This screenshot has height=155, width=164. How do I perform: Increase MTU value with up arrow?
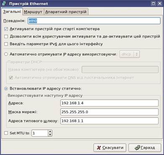click(50, 131)
